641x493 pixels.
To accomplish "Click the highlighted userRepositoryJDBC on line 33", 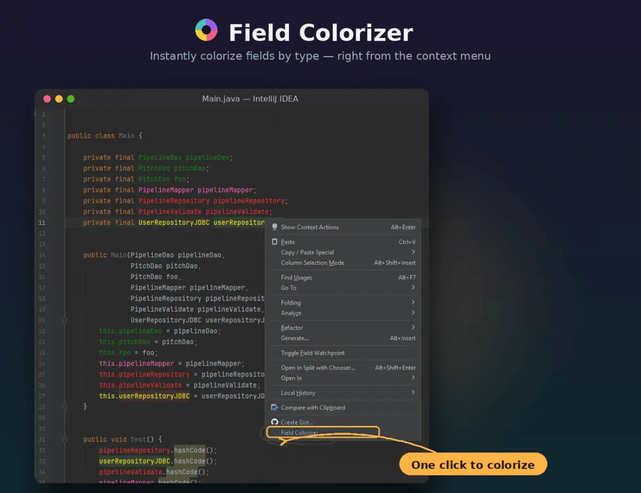I will [x=135, y=461].
